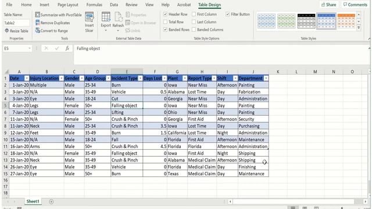The width and height of the screenshot is (372, 209).
Task: Select cell containing Purchasing
Action: tap(253, 126)
